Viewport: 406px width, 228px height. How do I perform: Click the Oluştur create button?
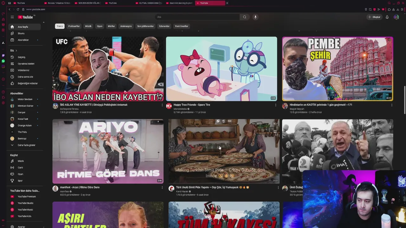[374, 17]
